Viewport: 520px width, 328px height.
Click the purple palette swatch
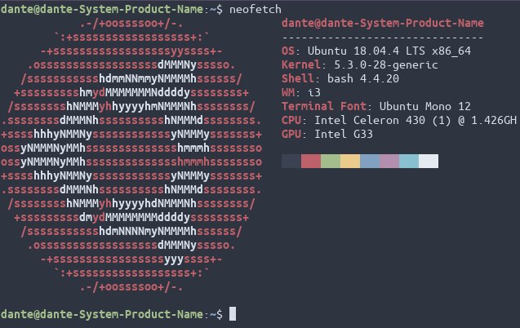pos(389,161)
